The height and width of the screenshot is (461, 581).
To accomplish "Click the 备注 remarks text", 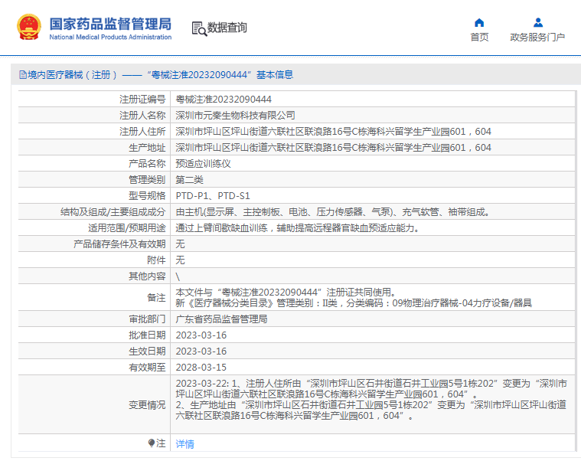I will pos(354,298).
